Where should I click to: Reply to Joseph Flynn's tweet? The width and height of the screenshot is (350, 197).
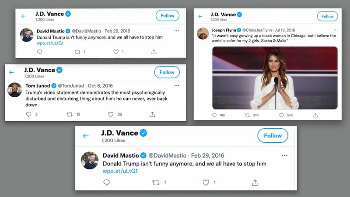[x=214, y=115]
